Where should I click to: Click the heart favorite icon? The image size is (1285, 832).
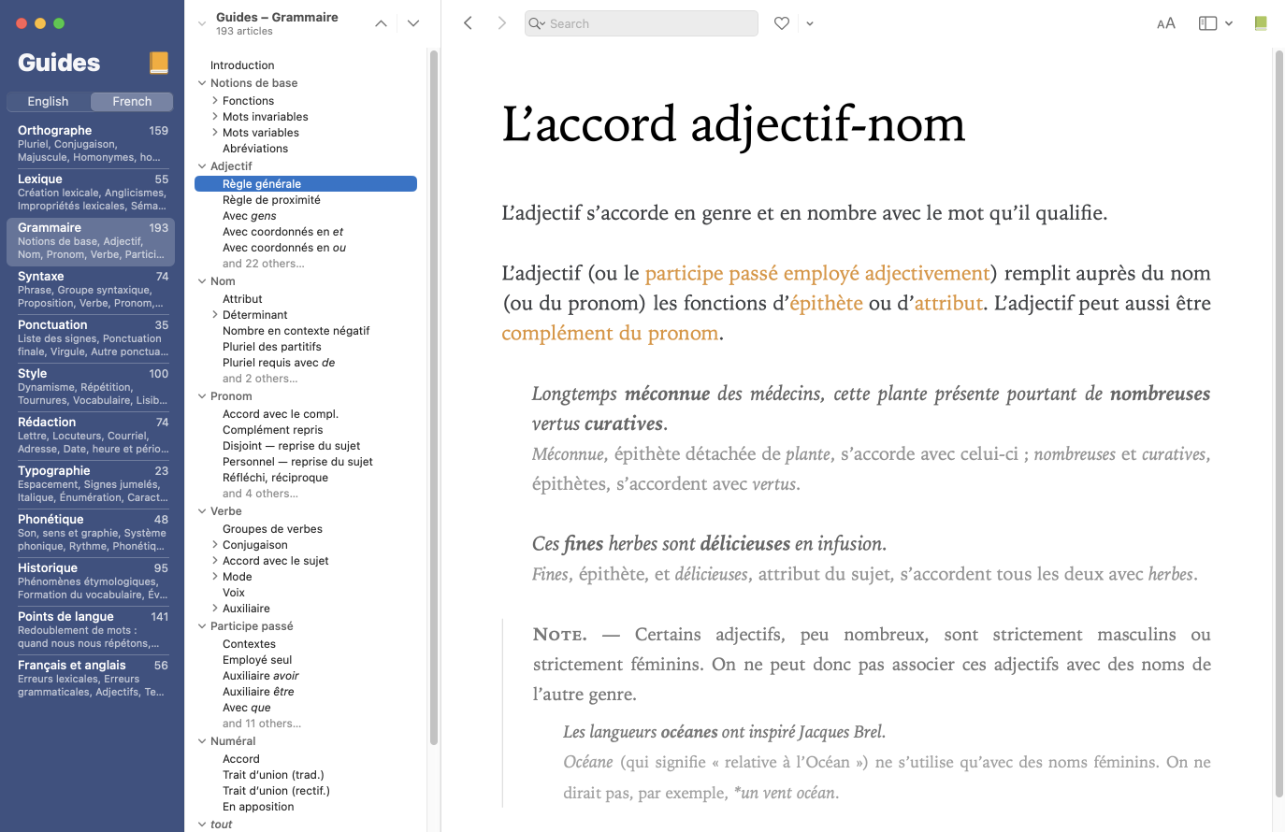point(782,23)
